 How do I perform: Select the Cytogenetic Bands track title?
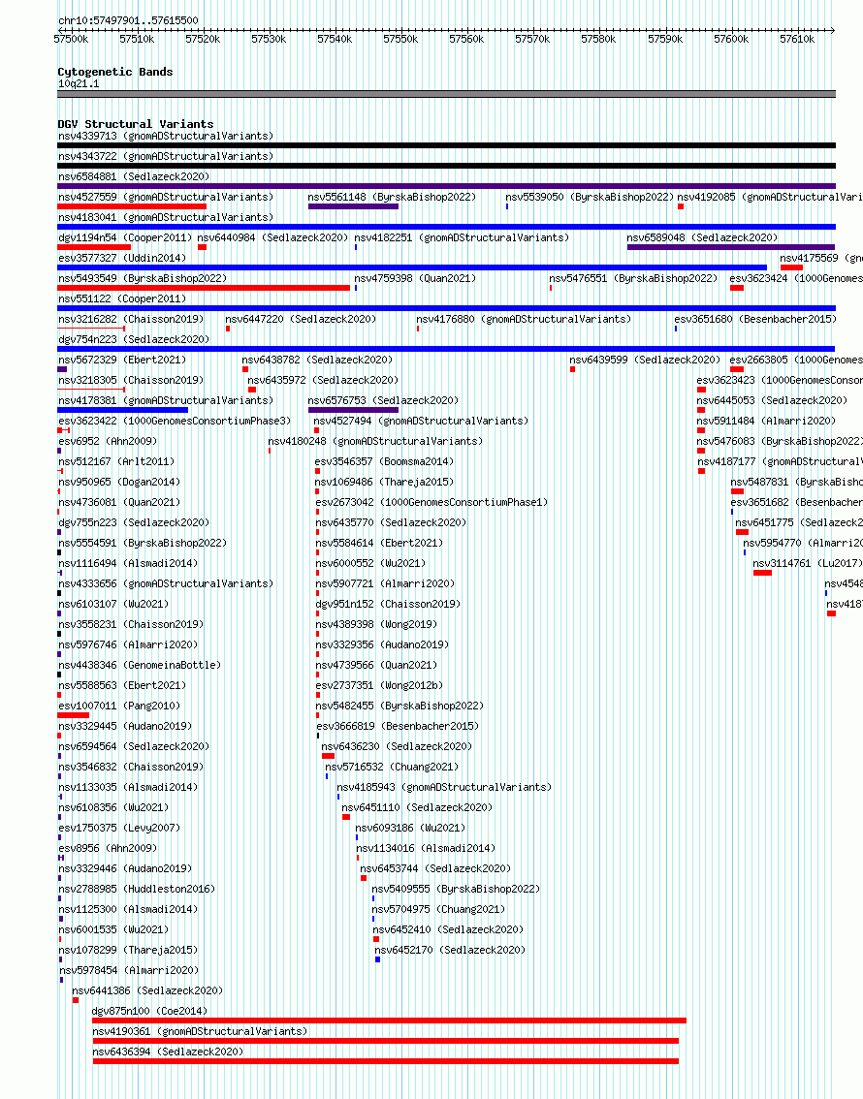tap(115, 72)
